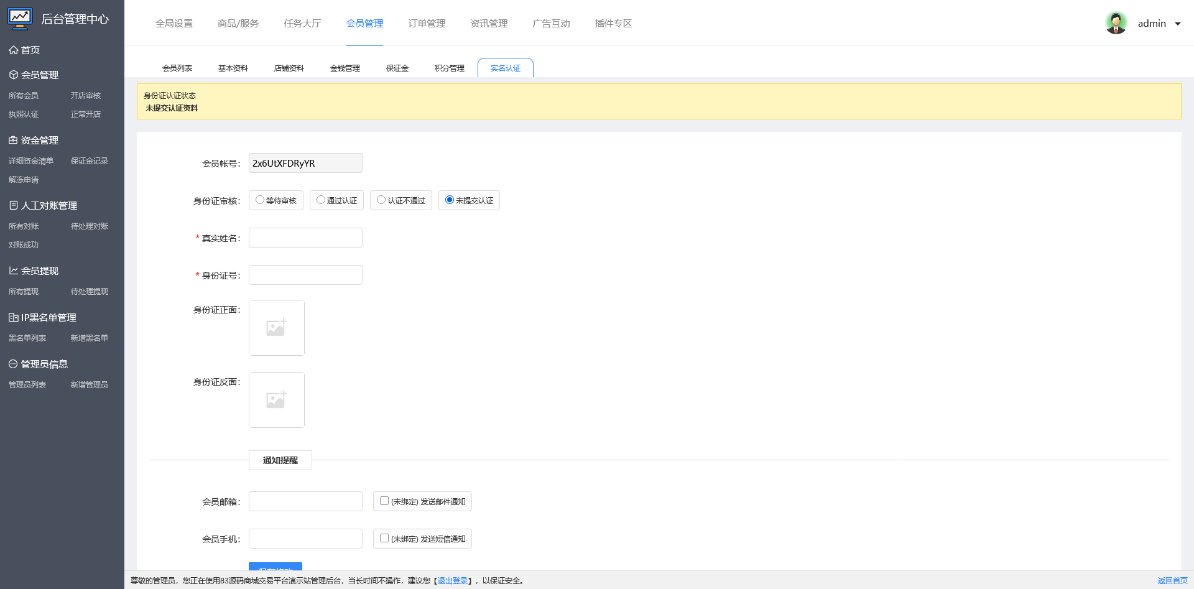
Task: Open 黑名单列表 in the sidebar
Action: (27, 338)
